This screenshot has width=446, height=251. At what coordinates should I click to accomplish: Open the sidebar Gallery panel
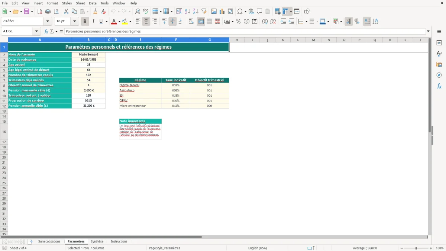coord(439,64)
